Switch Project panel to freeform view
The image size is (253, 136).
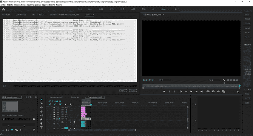click(17, 130)
